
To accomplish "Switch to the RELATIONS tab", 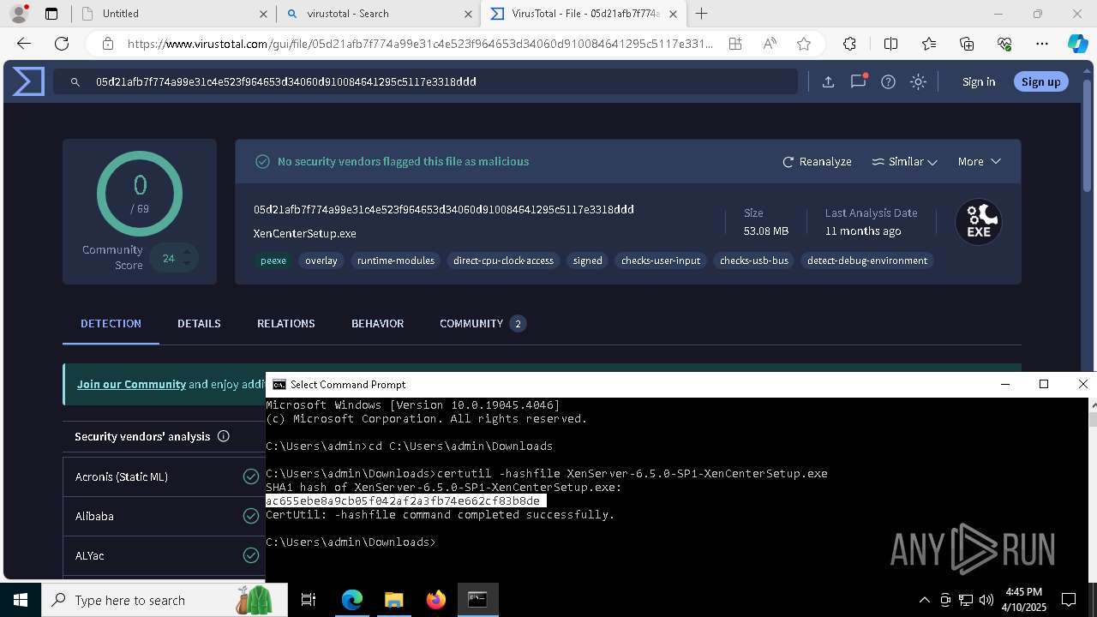I will pyautogui.click(x=286, y=323).
